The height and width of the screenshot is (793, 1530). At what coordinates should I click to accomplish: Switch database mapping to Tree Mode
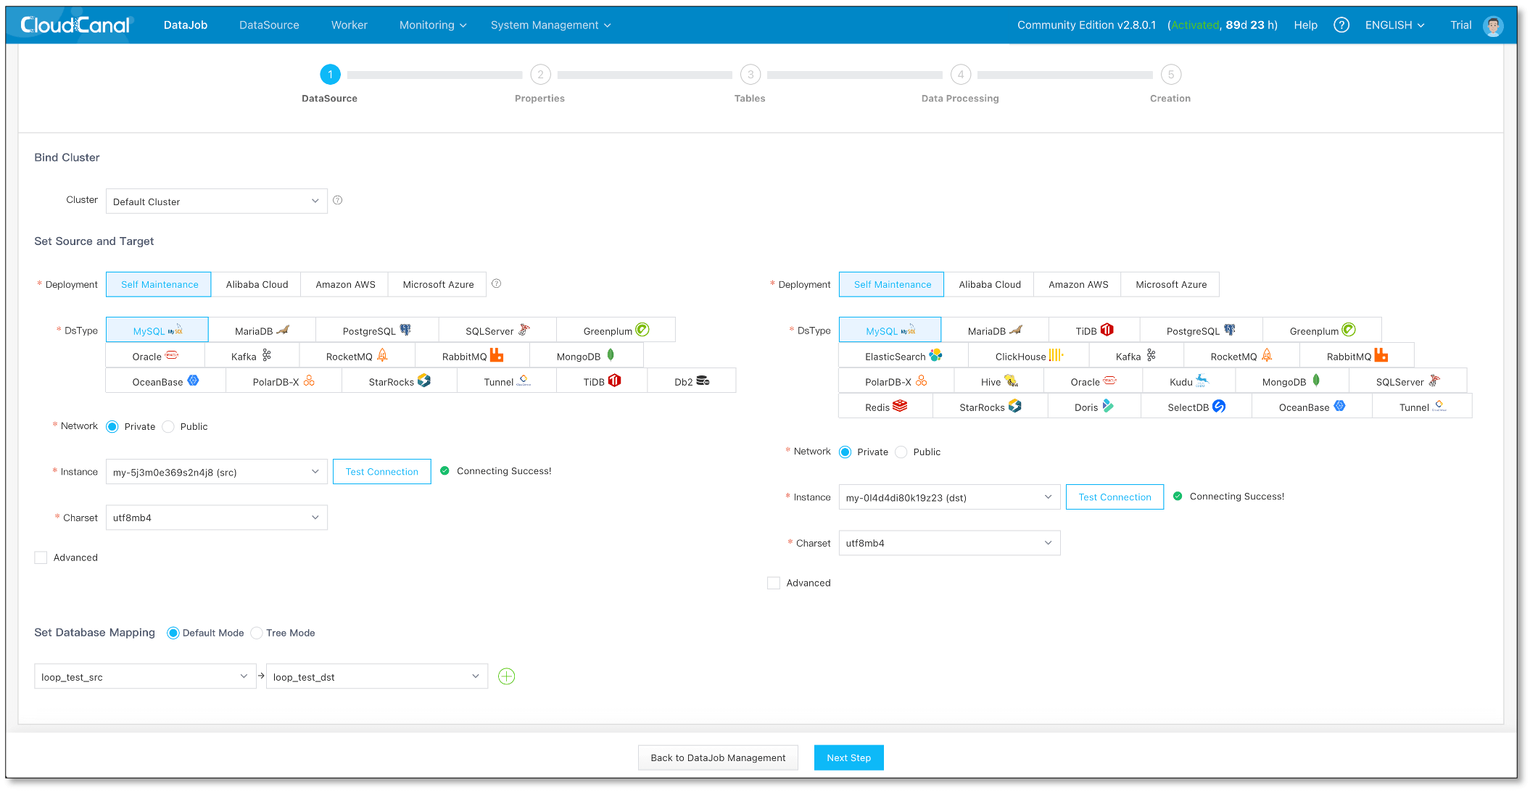pyautogui.click(x=257, y=633)
